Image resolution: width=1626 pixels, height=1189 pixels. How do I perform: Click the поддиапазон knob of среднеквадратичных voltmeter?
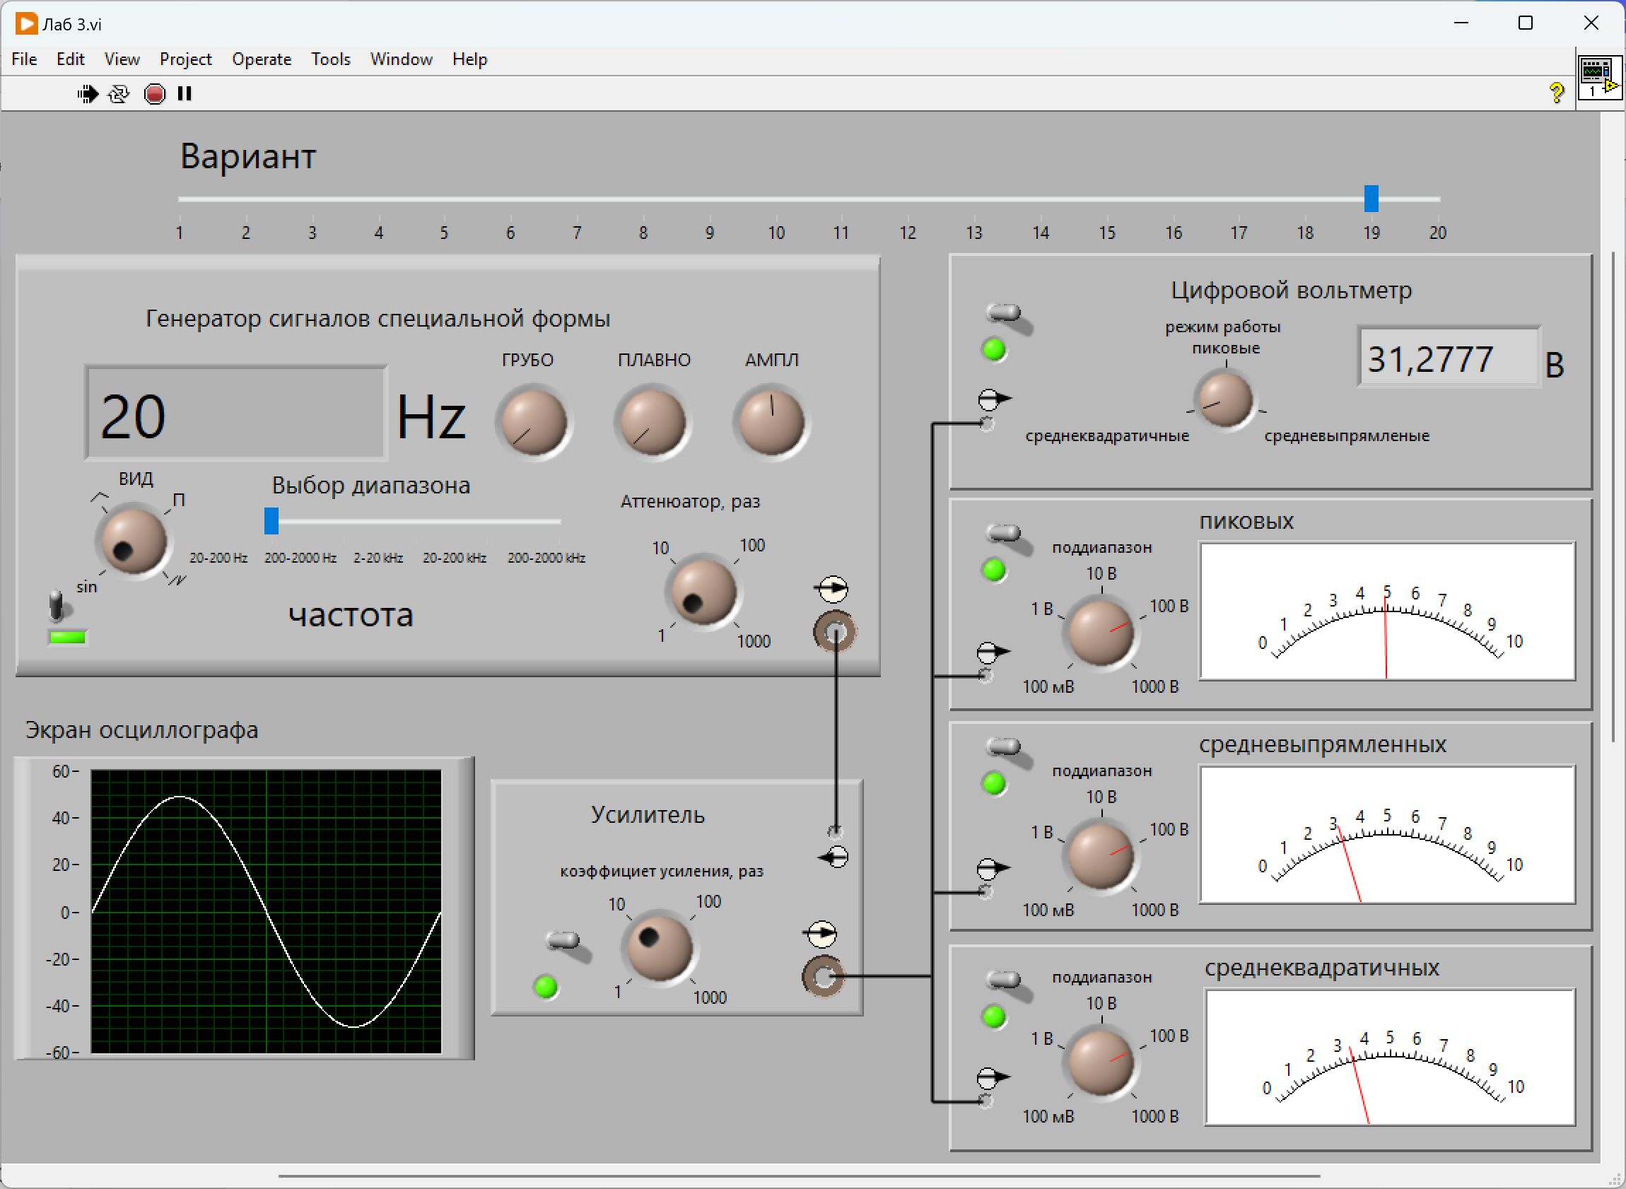pyautogui.click(x=1101, y=1062)
